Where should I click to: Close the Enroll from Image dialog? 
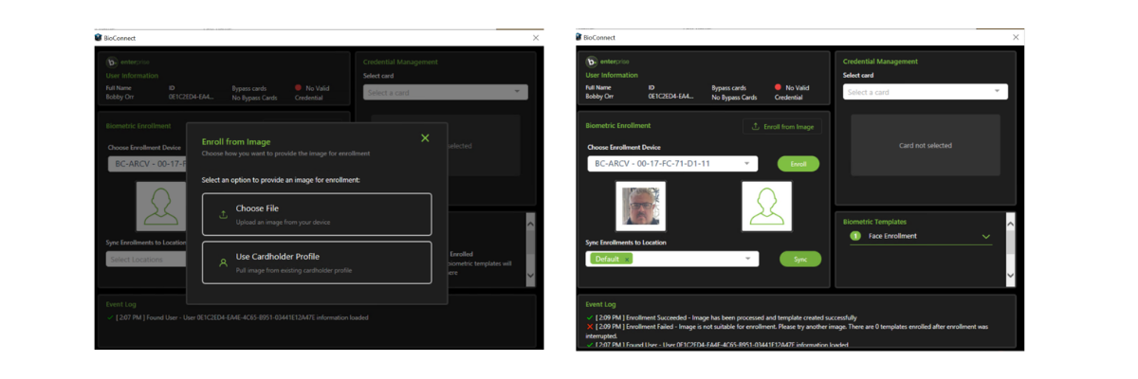(425, 138)
